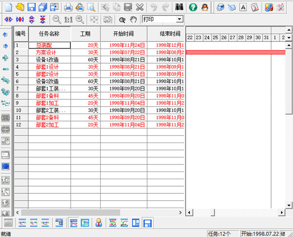Screen dimensions: 293x237
Task: Click the Save floppy disk icon
Action: (x=31, y=7)
